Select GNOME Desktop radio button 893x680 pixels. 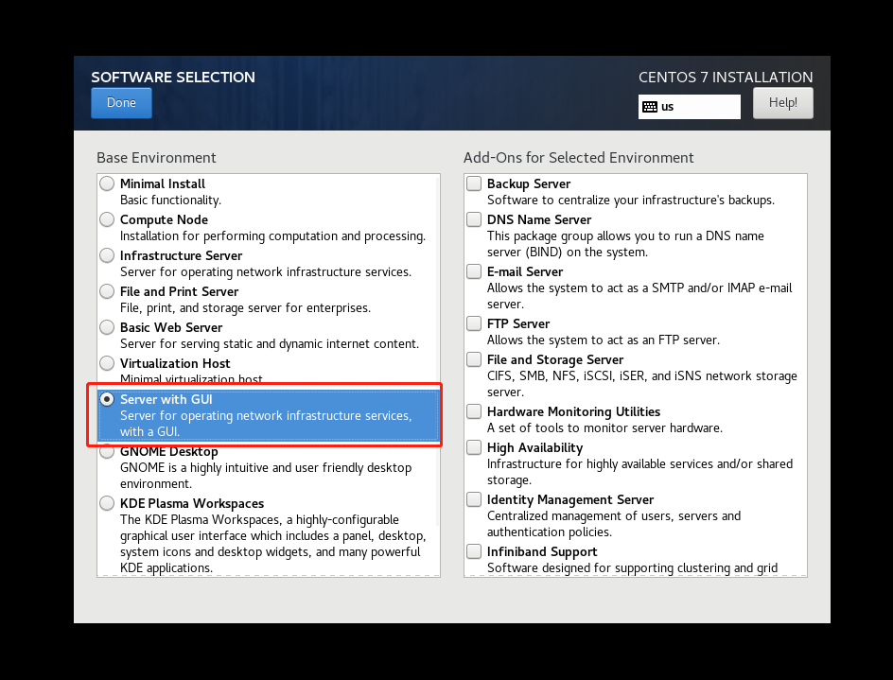[107, 453]
